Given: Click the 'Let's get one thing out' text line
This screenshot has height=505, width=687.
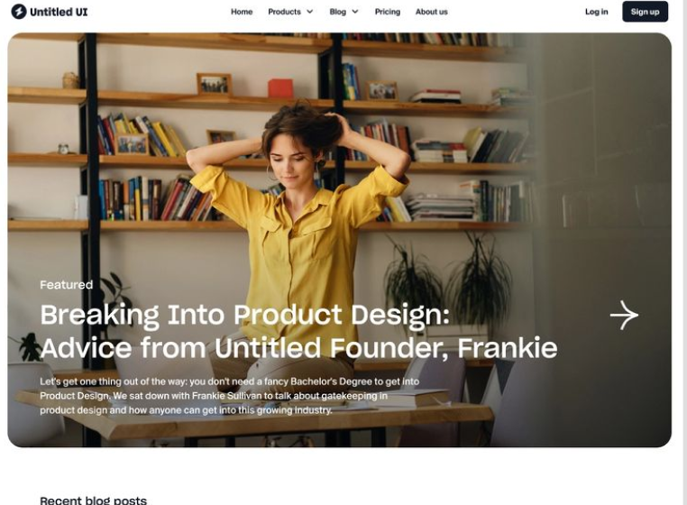Looking at the screenshot, I should (x=230, y=381).
